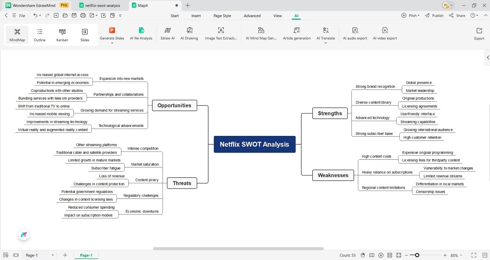
Task: Open AI Mind Map Generation
Action: 261,34
